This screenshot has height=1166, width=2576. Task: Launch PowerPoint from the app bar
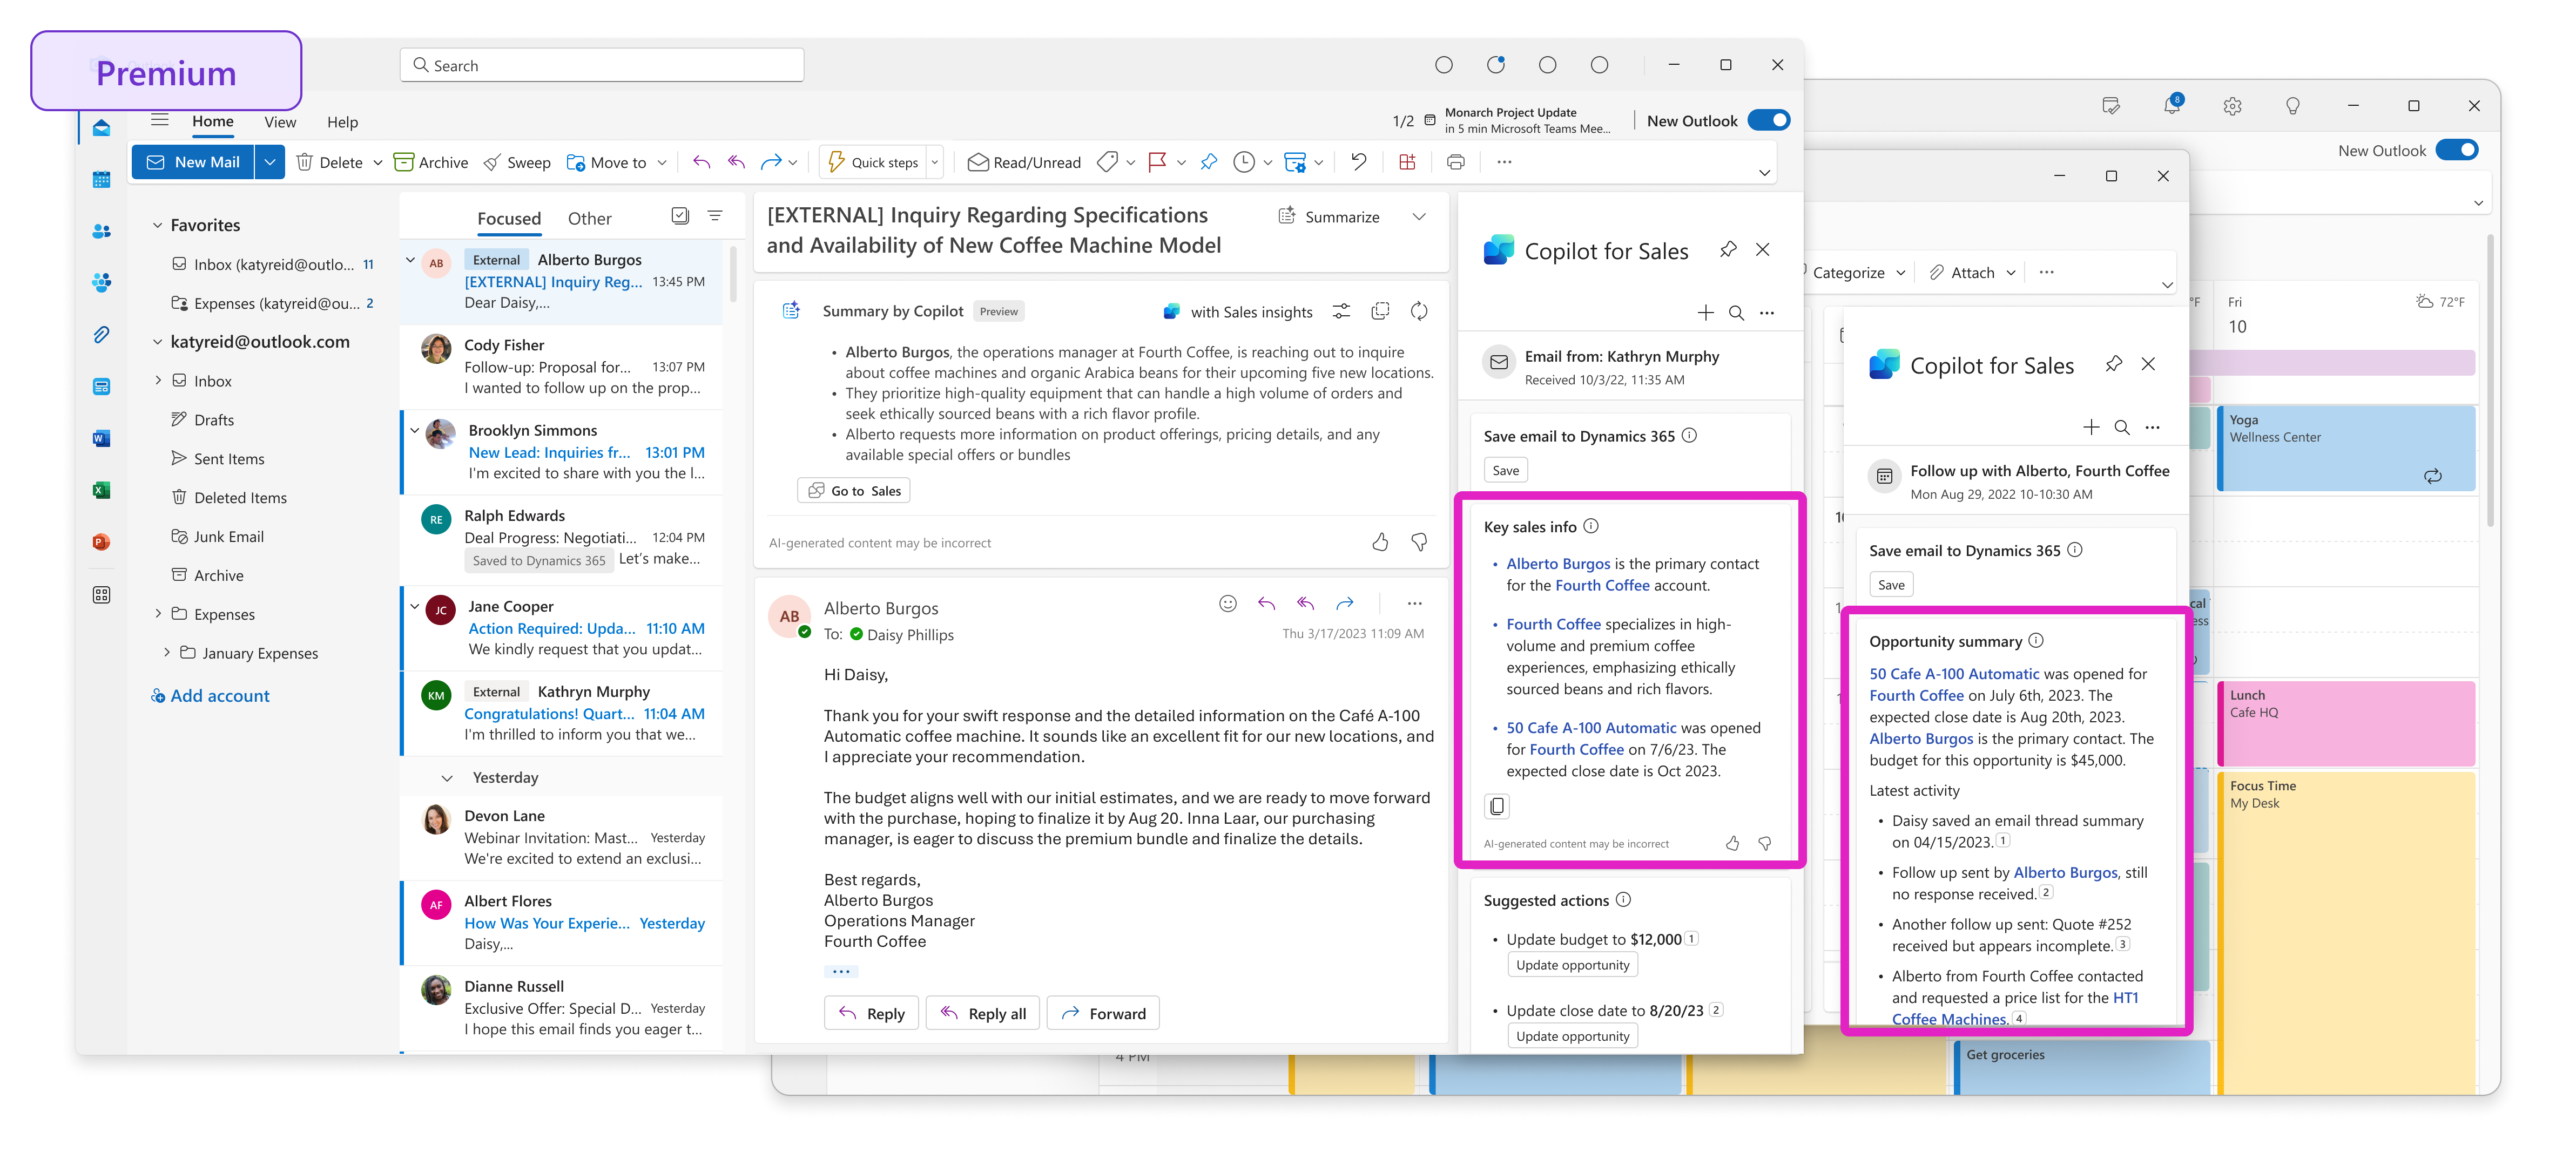click(x=102, y=541)
